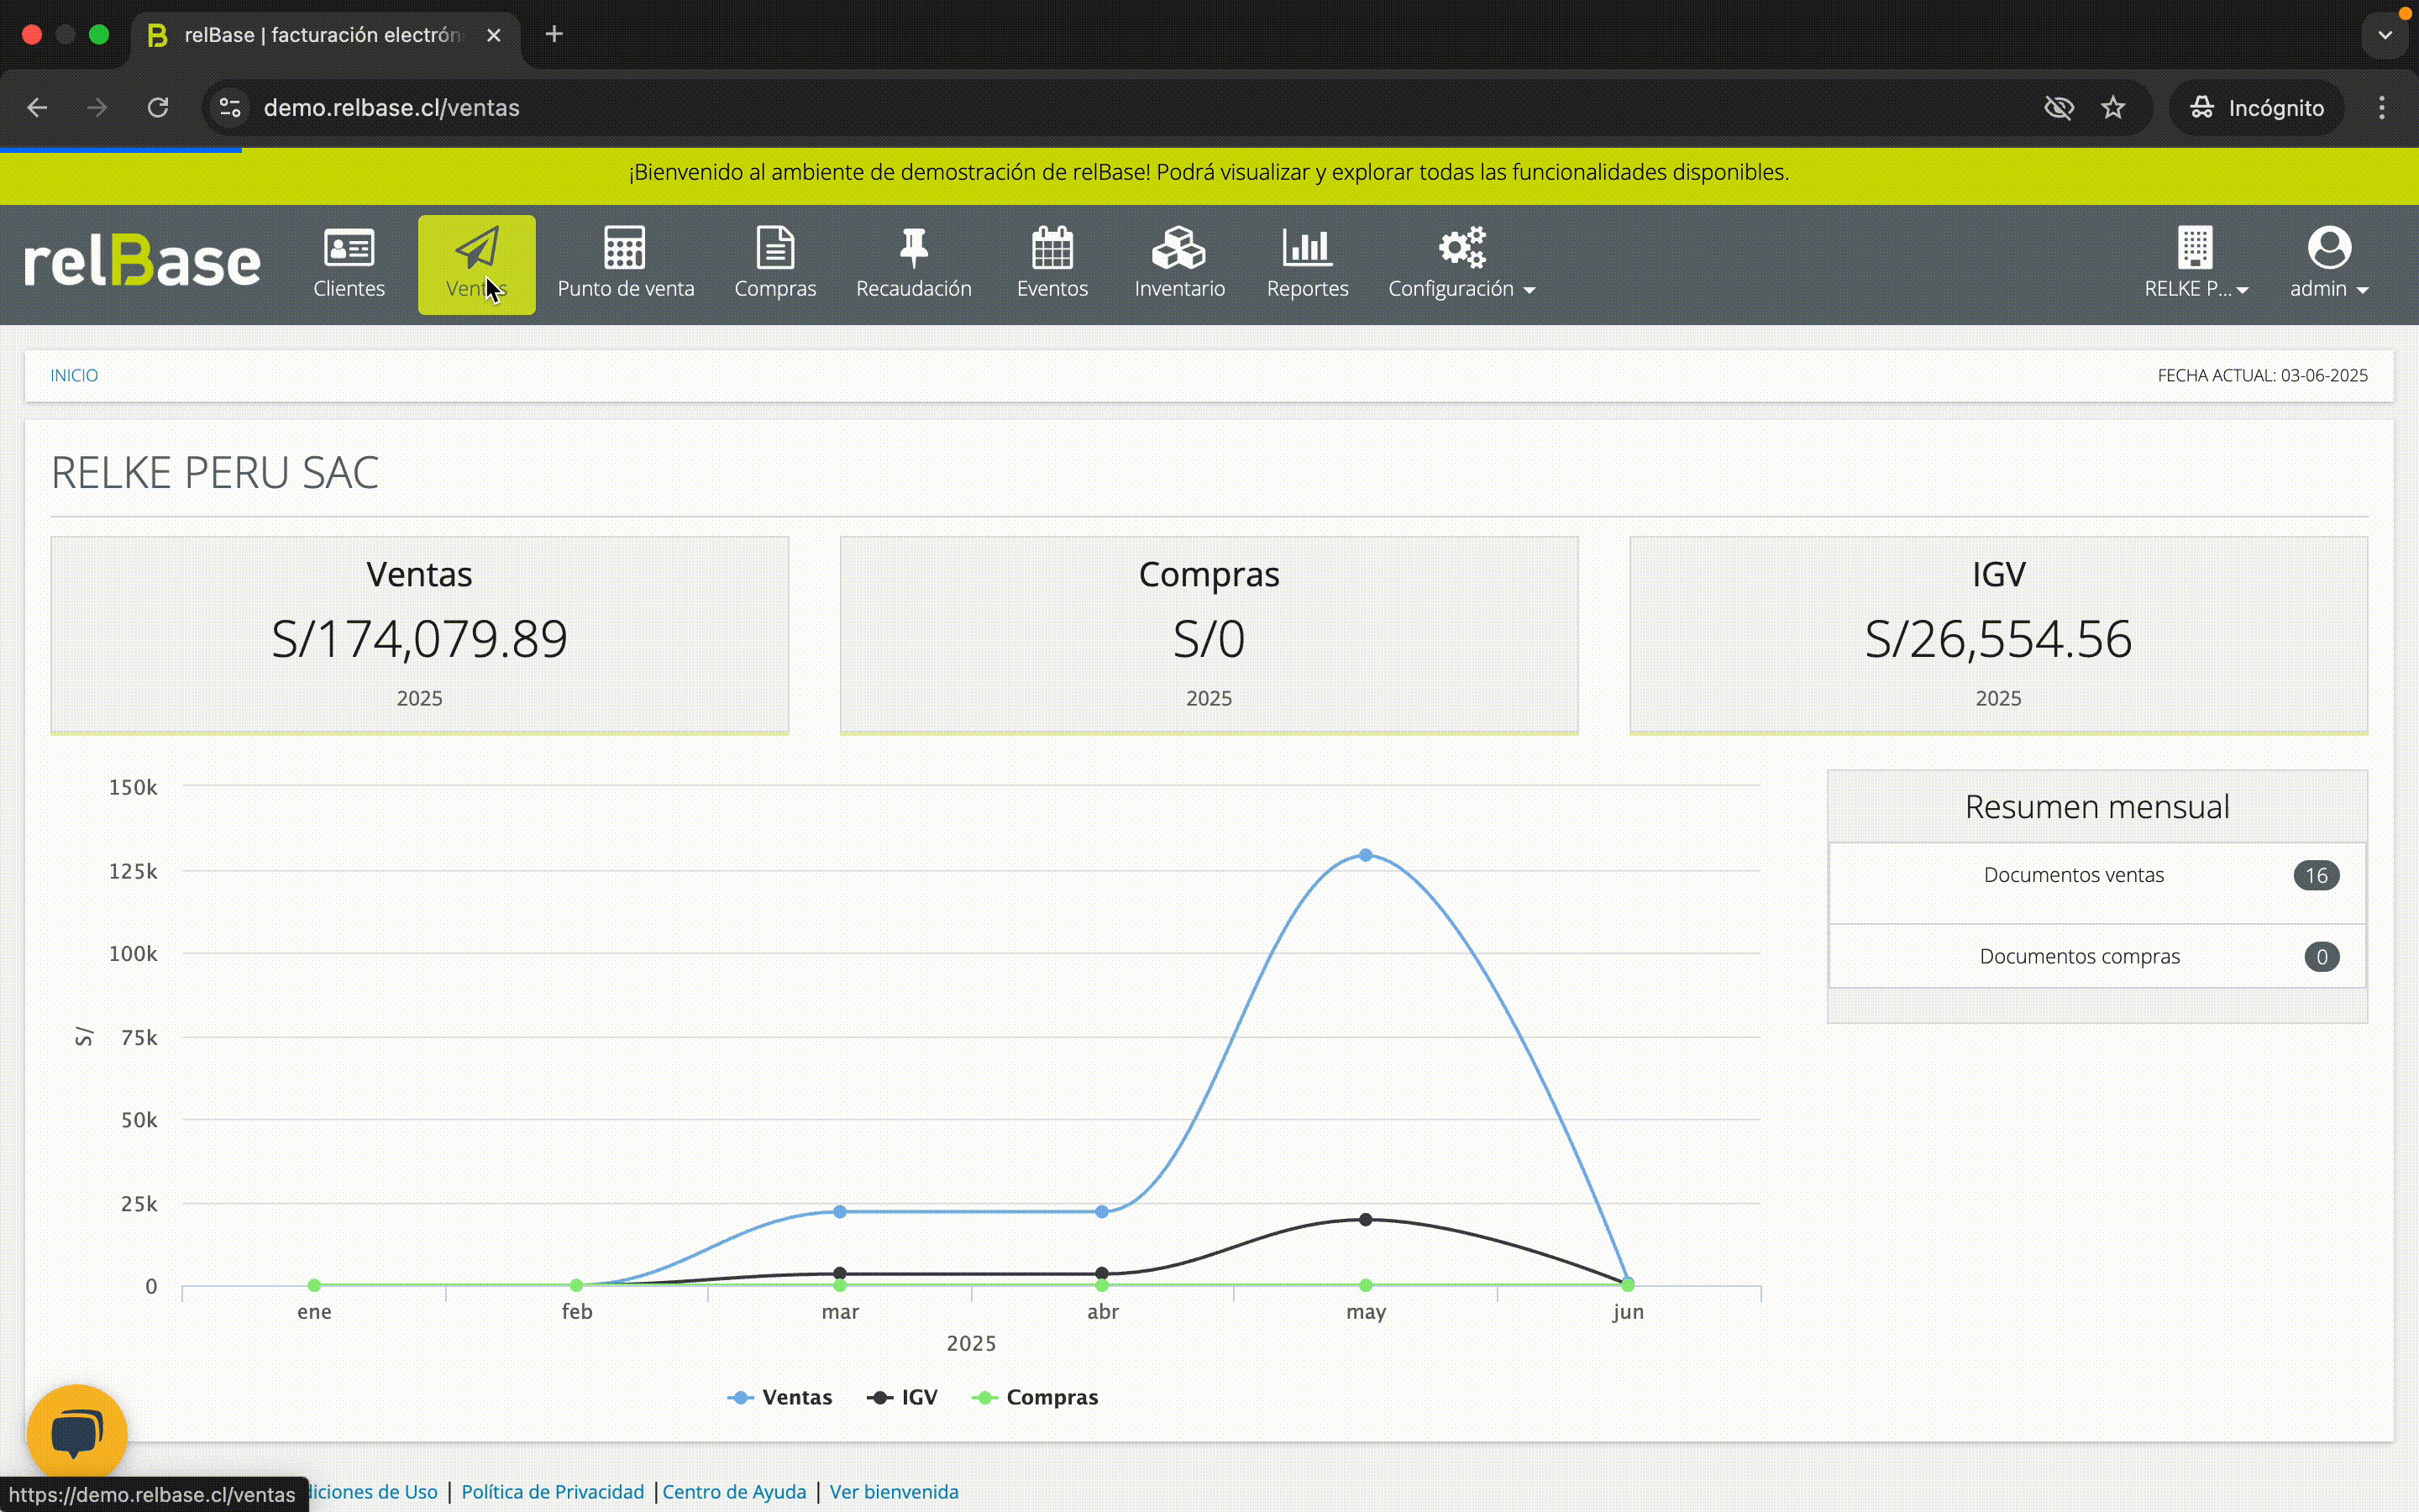The image size is (2419, 1512).
Task: Click the Documentos ventas row
Action: (x=2097, y=883)
